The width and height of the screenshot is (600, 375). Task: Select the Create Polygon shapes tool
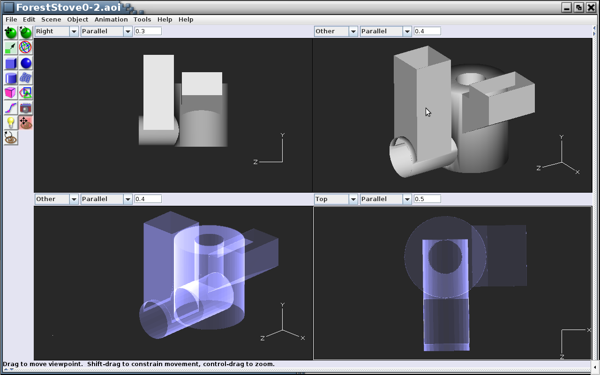[26, 93]
